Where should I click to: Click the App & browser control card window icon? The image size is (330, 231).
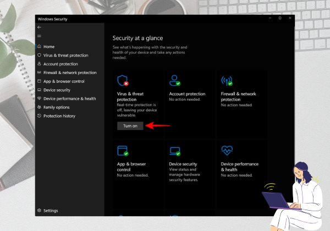pos(123,151)
